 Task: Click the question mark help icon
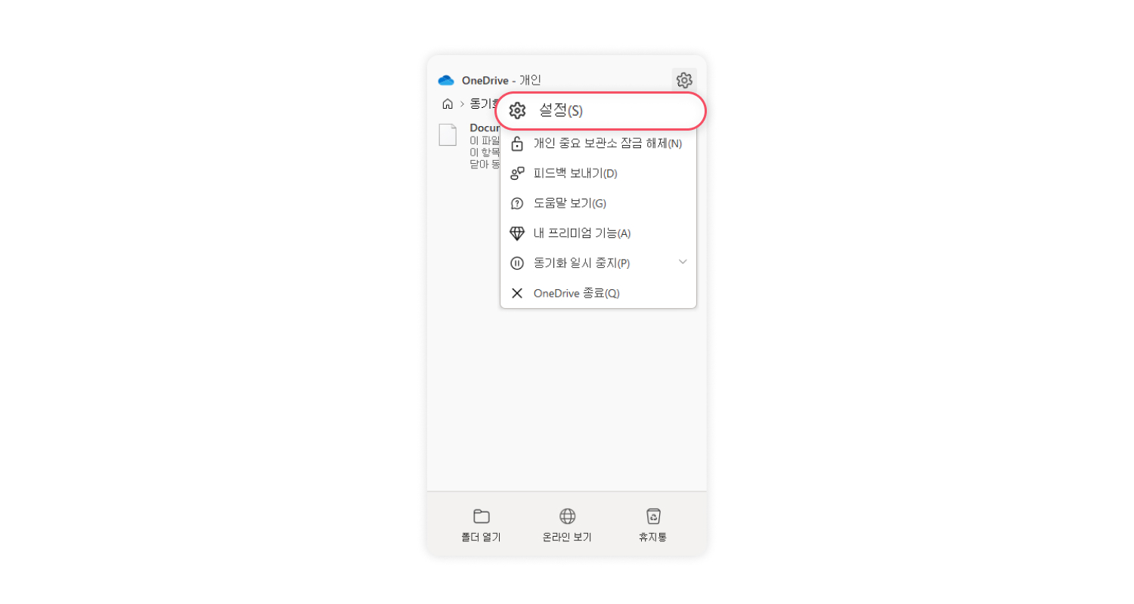(x=517, y=203)
